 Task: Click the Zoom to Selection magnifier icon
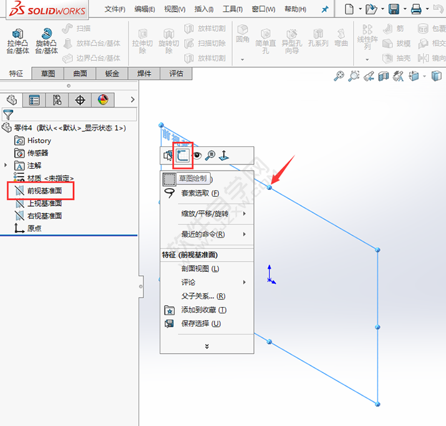coord(210,156)
